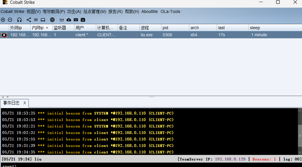Screen dimensions: 302x167
Task: Open the 帮助(H) menu
Action: pos(132,11)
